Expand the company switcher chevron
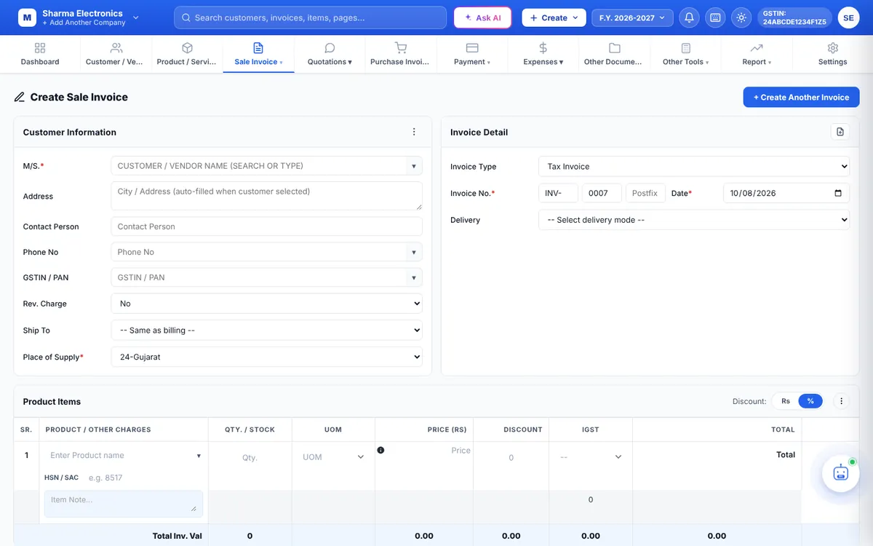This screenshot has height=546, width=873. (x=136, y=17)
